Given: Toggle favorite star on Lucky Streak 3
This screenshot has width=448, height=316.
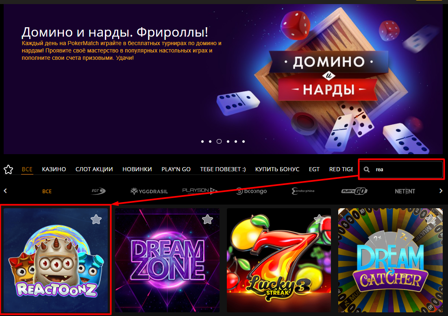Looking at the screenshot, I should point(319,220).
